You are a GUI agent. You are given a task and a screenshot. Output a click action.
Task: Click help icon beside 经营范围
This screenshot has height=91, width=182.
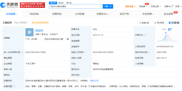coord(14,86)
